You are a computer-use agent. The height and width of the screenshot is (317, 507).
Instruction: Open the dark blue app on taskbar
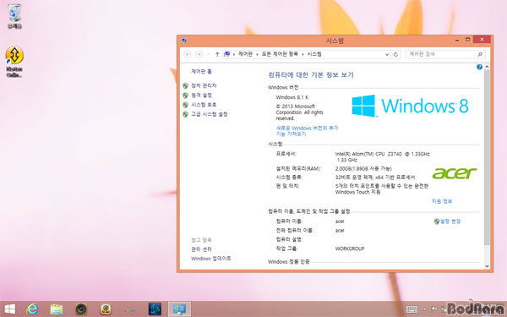pos(155,309)
